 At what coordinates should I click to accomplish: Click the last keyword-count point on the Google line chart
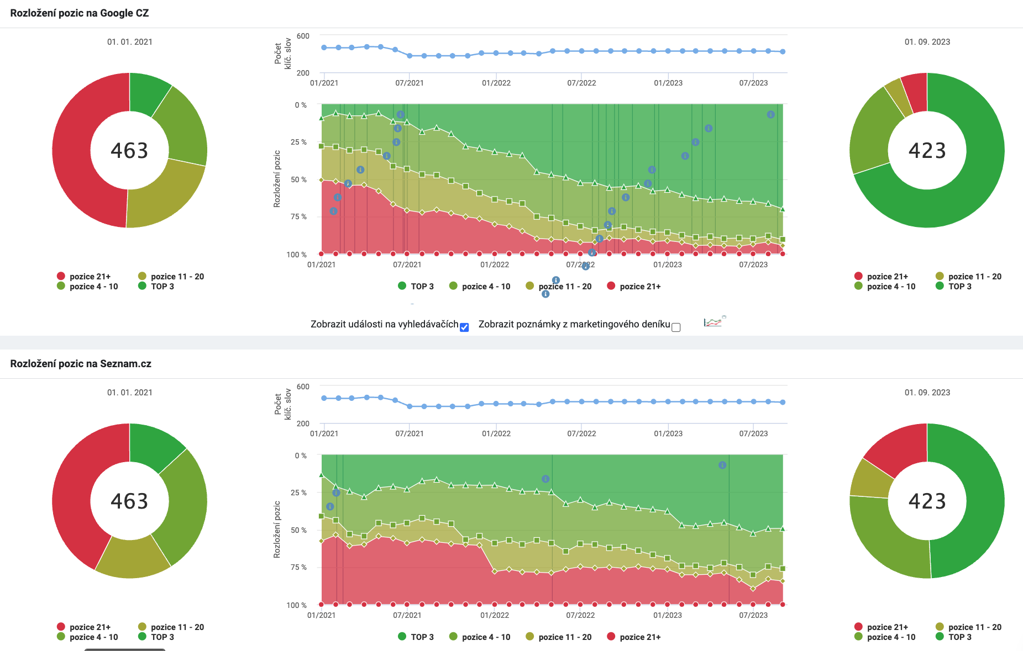click(783, 52)
